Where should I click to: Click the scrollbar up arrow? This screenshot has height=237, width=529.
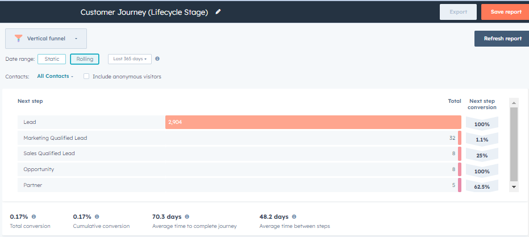[x=514, y=103]
